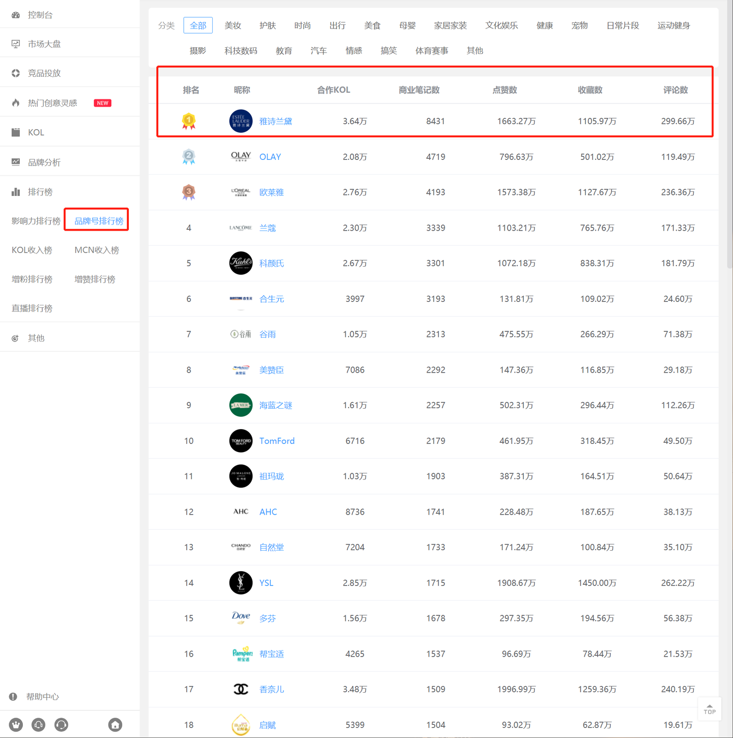Click the 帮助中心 help center label
Image resolution: width=733 pixels, height=738 pixels.
pos(43,697)
